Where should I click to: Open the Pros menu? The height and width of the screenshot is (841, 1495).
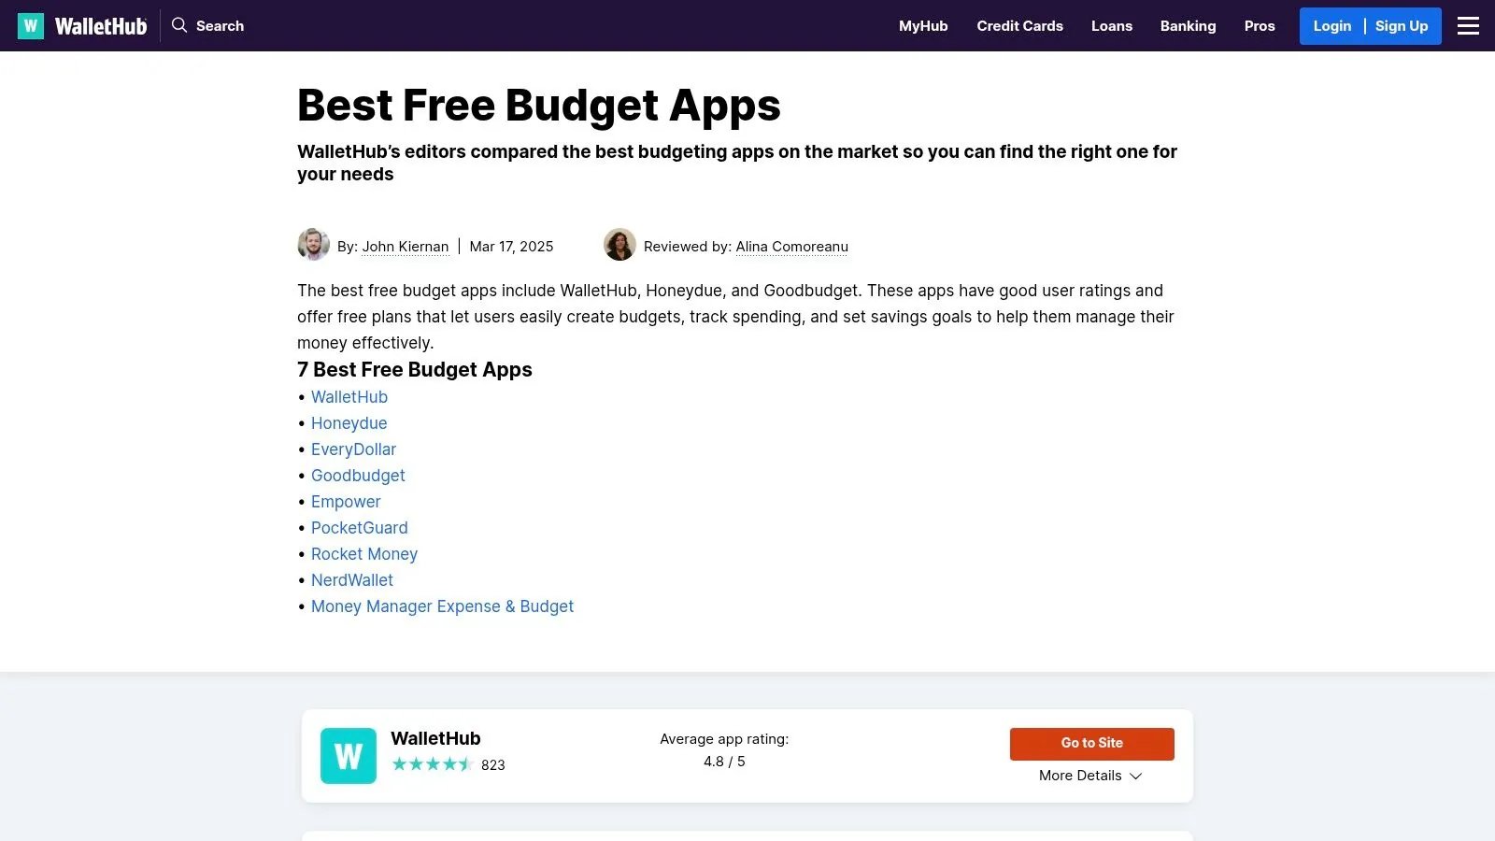coord(1259,26)
